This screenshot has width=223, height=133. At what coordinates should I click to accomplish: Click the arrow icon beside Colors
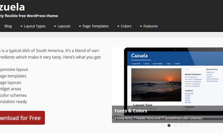[x=118, y=26]
